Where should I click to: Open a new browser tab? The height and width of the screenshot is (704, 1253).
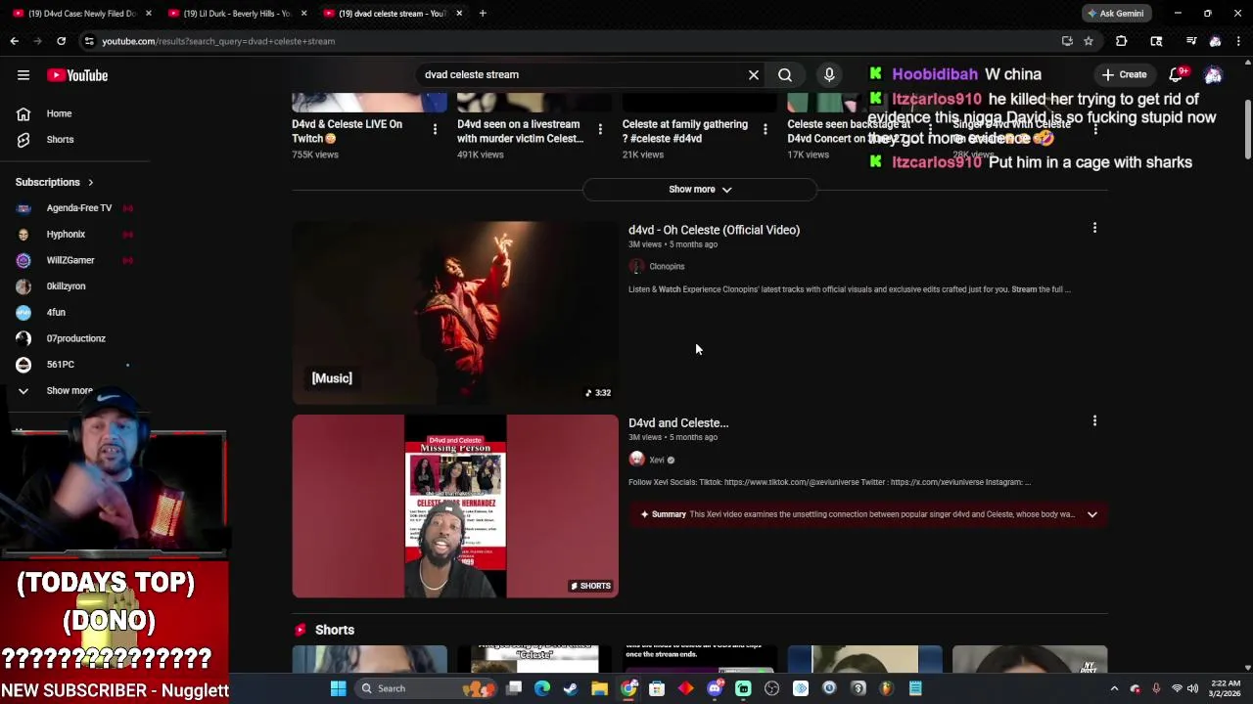click(483, 14)
